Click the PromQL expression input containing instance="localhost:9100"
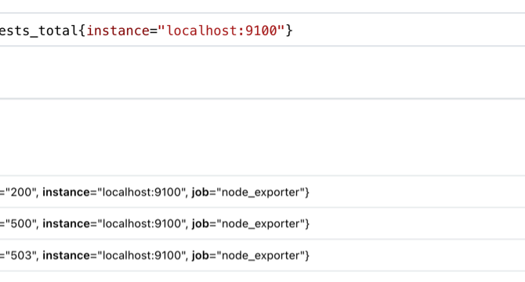Screen dimensions: 525x282 point(262,30)
